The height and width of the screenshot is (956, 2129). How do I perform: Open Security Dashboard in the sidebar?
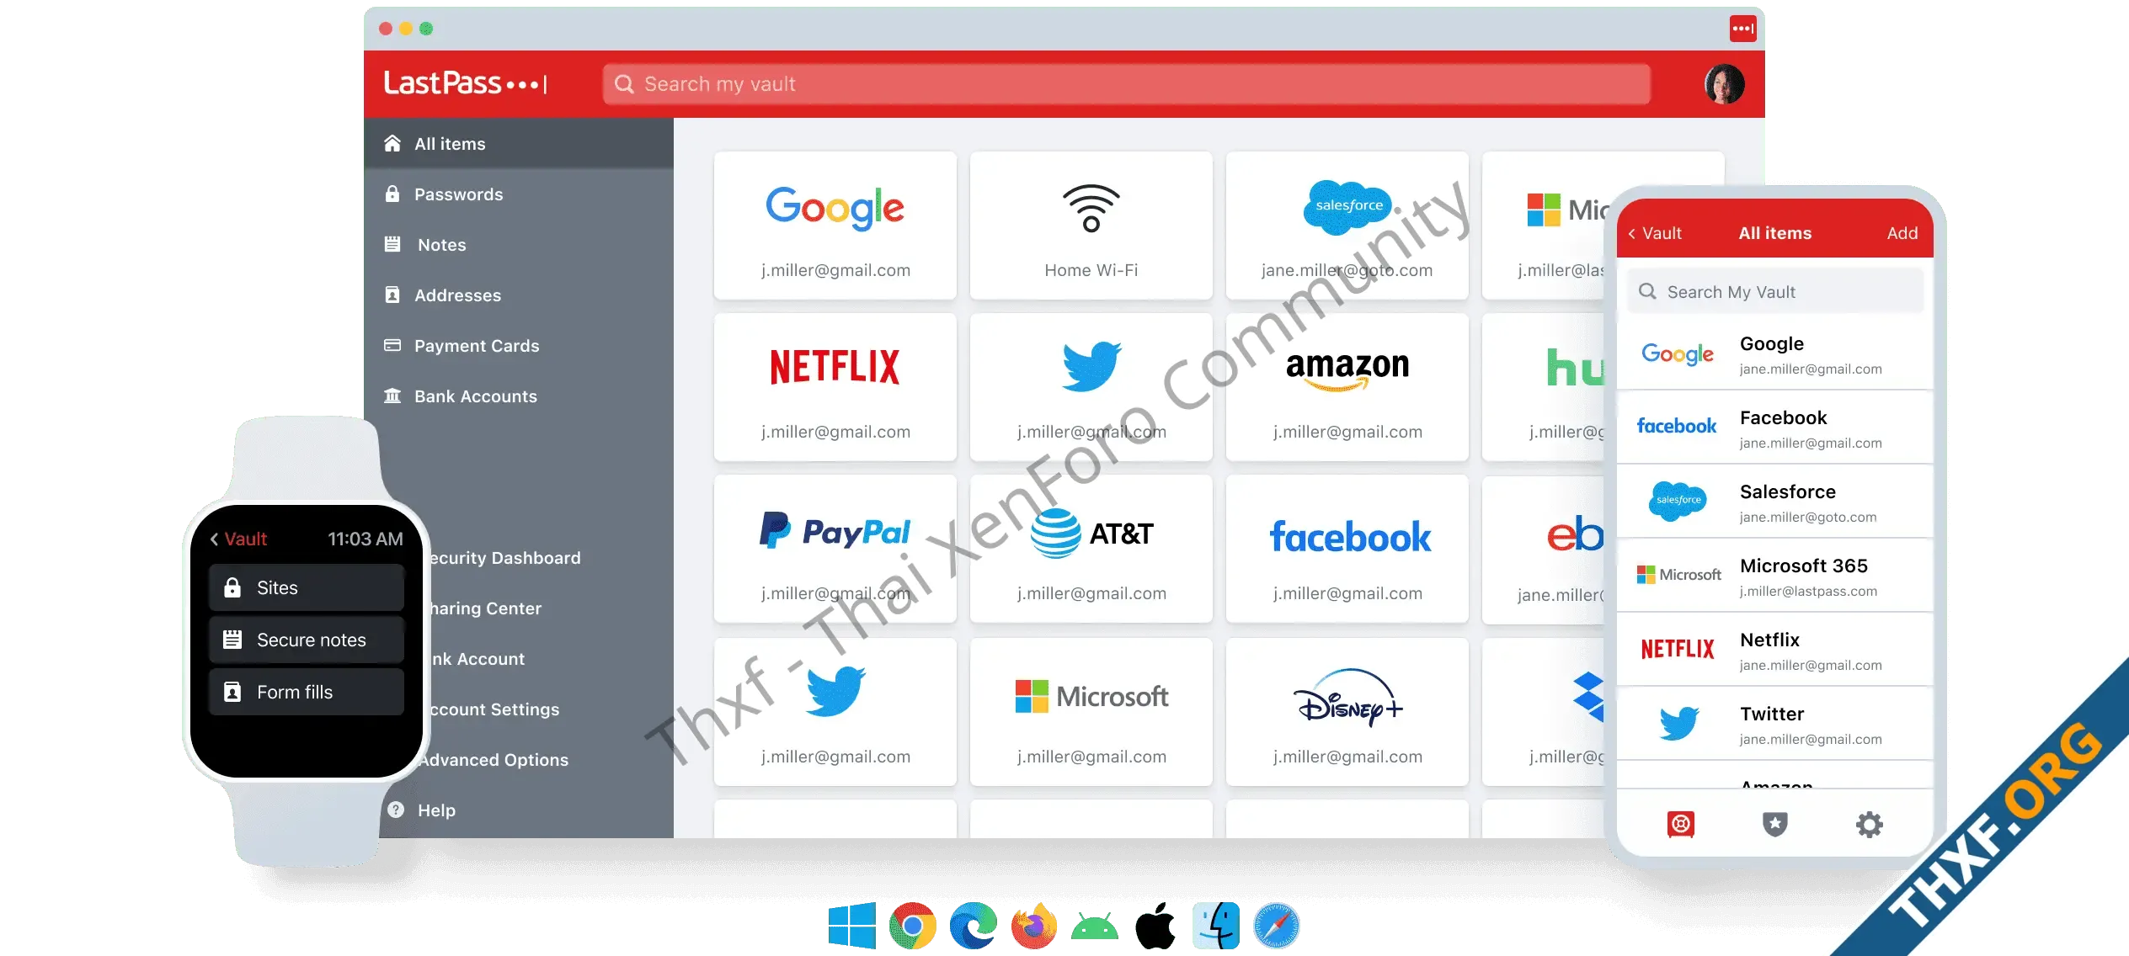(504, 558)
